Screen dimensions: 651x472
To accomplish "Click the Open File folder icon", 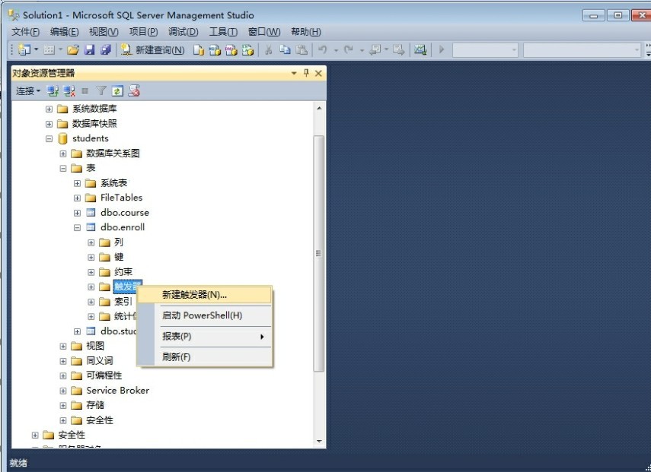I will [73, 50].
